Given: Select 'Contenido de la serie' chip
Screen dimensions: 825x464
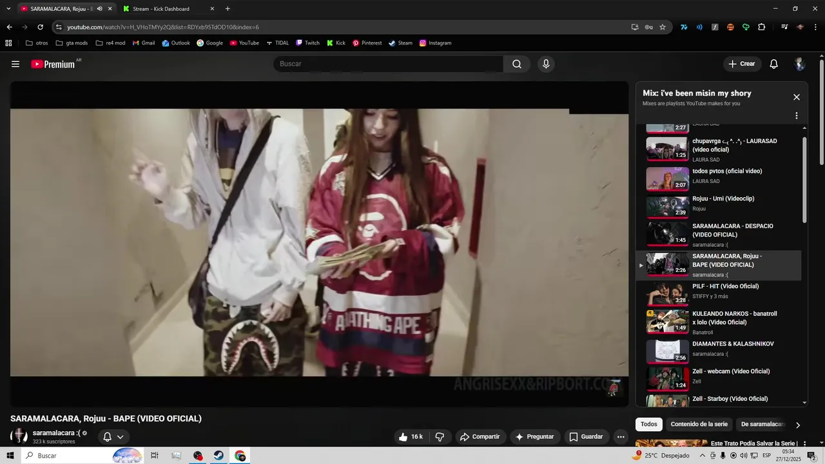Looking at the screenshot, I should 699,424.
